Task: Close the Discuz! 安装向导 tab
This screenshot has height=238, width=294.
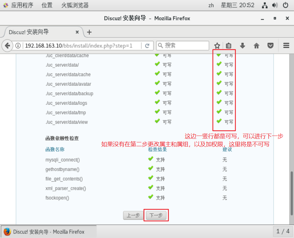Action: tap(77, 32)
